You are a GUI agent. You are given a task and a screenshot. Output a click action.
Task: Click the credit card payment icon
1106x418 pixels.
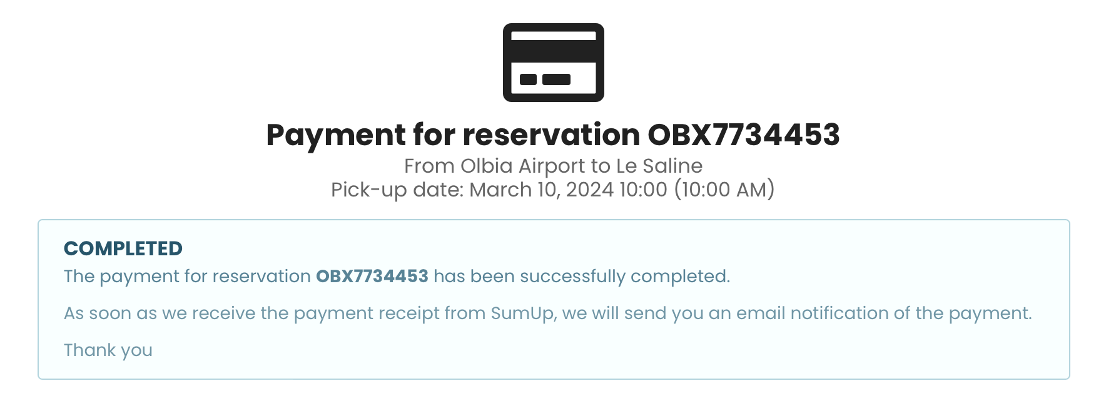(553, 63)
